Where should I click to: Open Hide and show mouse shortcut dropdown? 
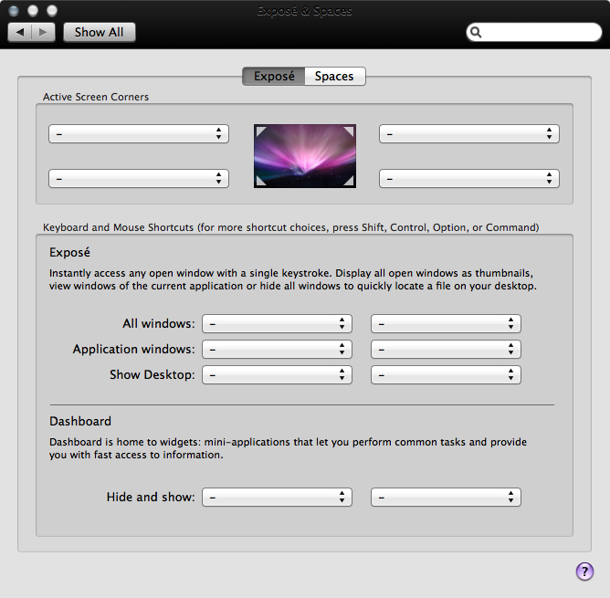click(x=446, y=498)
